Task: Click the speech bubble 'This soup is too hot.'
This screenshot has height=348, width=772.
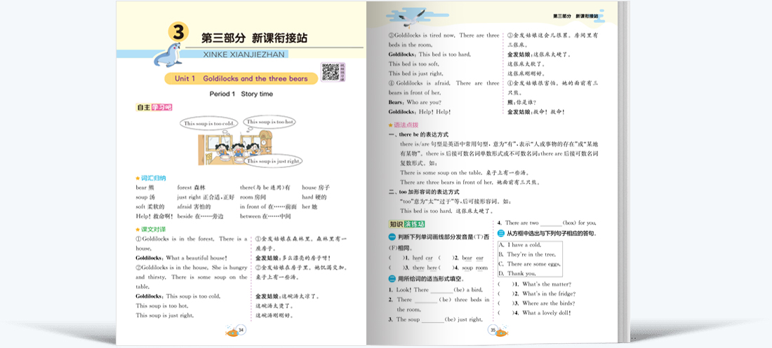Action: [x=269, y=121]
